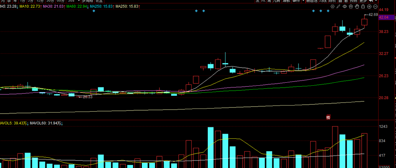
Task: Click the right diamond of the middle pair
Action: pos(204,11)
